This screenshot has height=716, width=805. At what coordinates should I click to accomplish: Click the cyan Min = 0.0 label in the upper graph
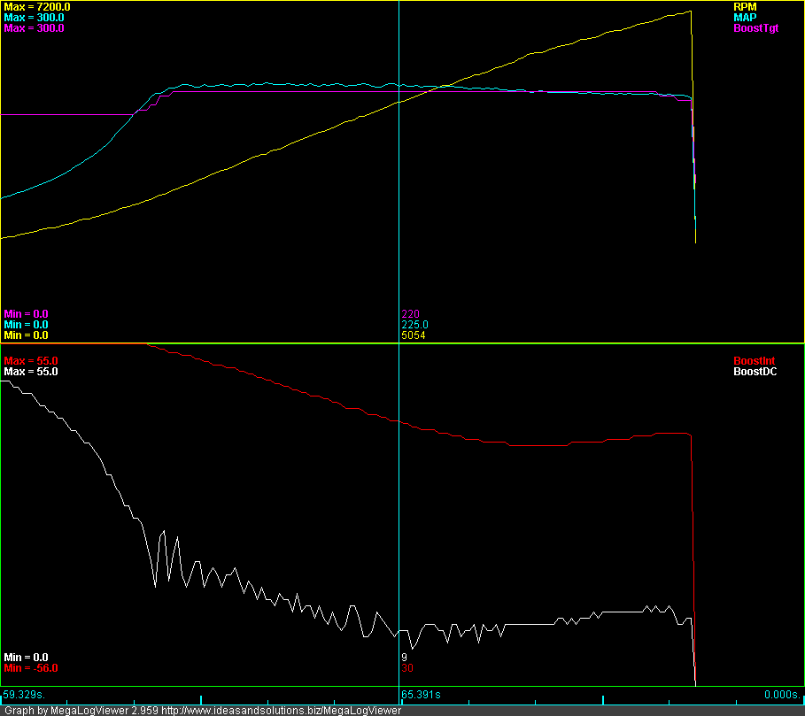click(x=26, y=325)
